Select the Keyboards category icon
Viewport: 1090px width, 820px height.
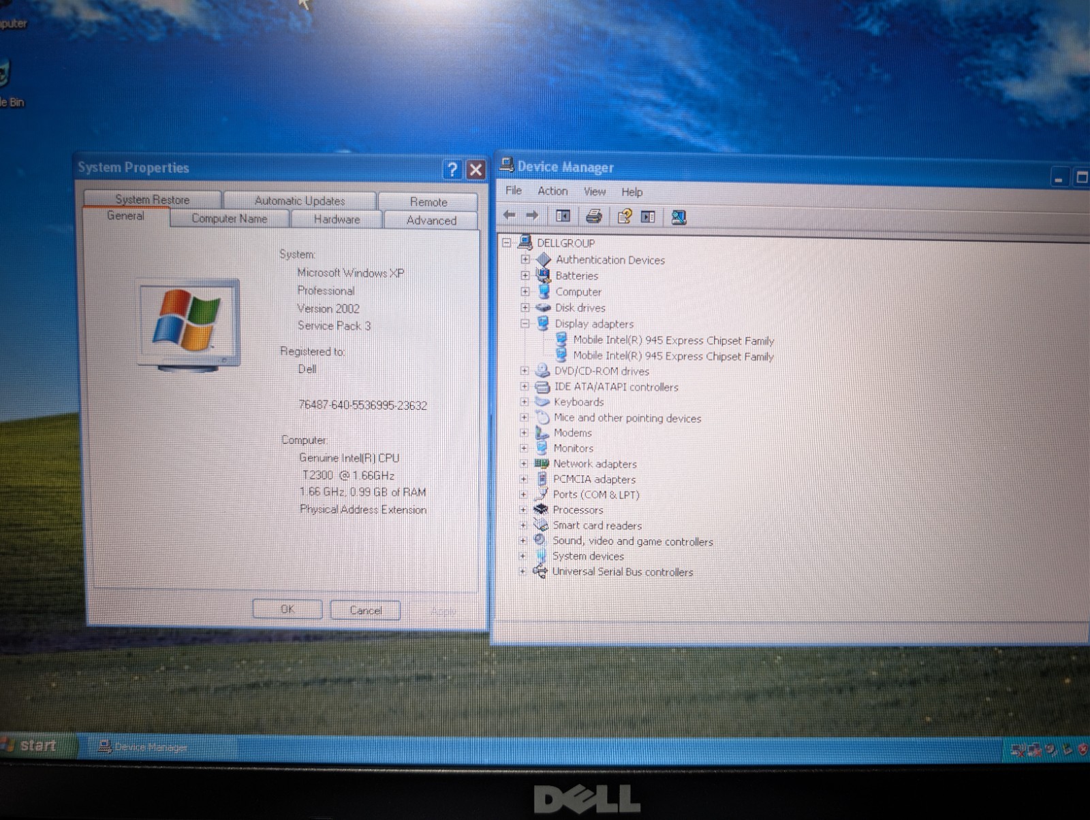coord(542,402)
